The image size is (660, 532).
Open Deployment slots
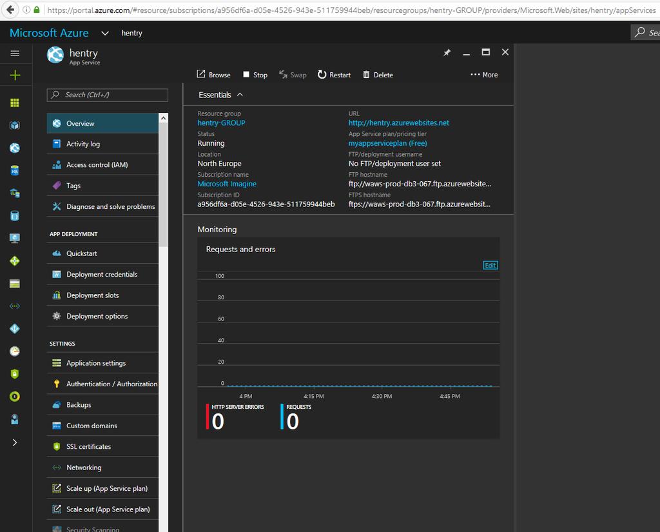(102, 295)
